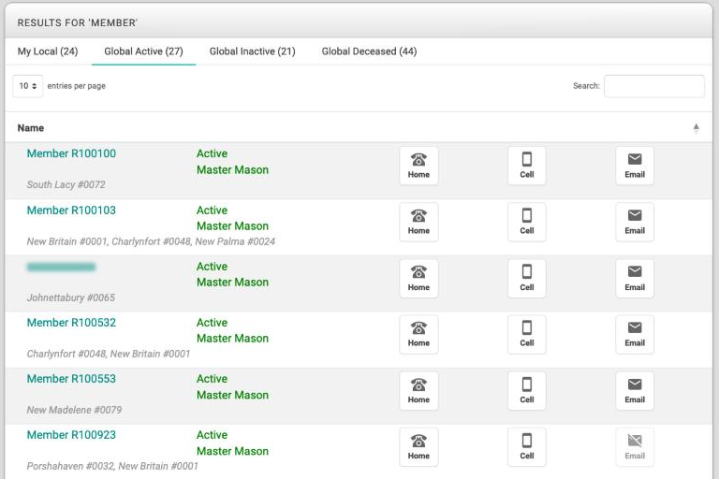The width and height of the screenshot is (719, 479).
Task: Open Cell contact for Member R100100
Action: click(x=526, y=166)
